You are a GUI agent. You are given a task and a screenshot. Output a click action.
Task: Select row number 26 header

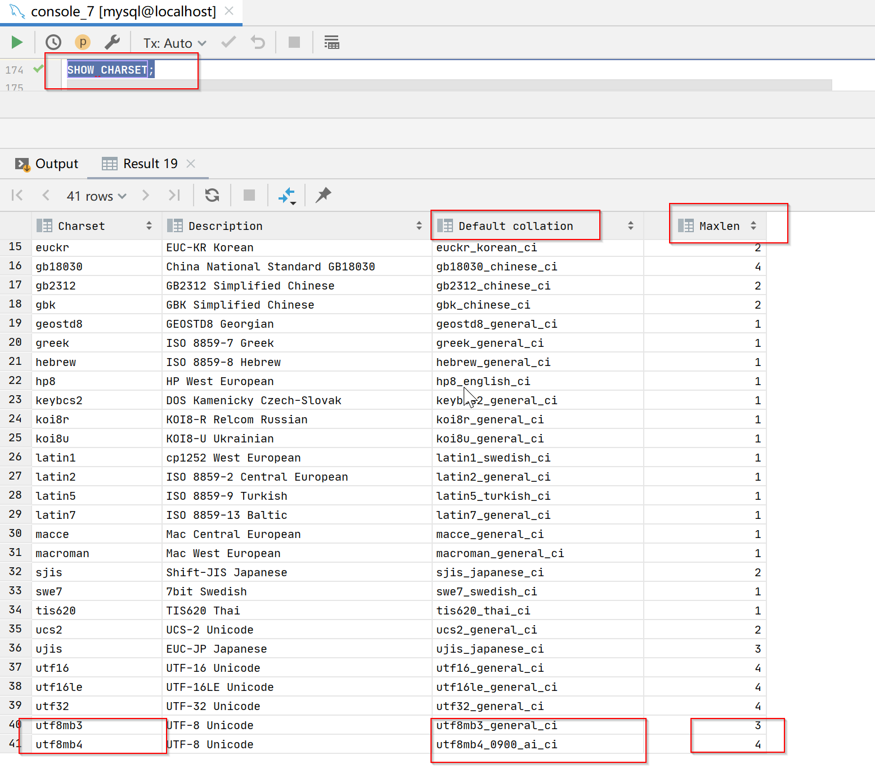(15, 456)
